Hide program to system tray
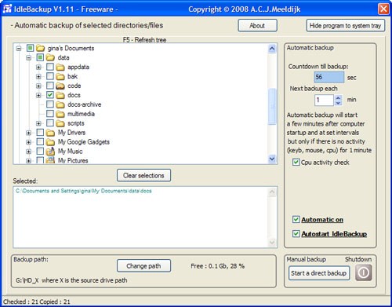Viewport: 392px width, 307px height. pos(345,26)
